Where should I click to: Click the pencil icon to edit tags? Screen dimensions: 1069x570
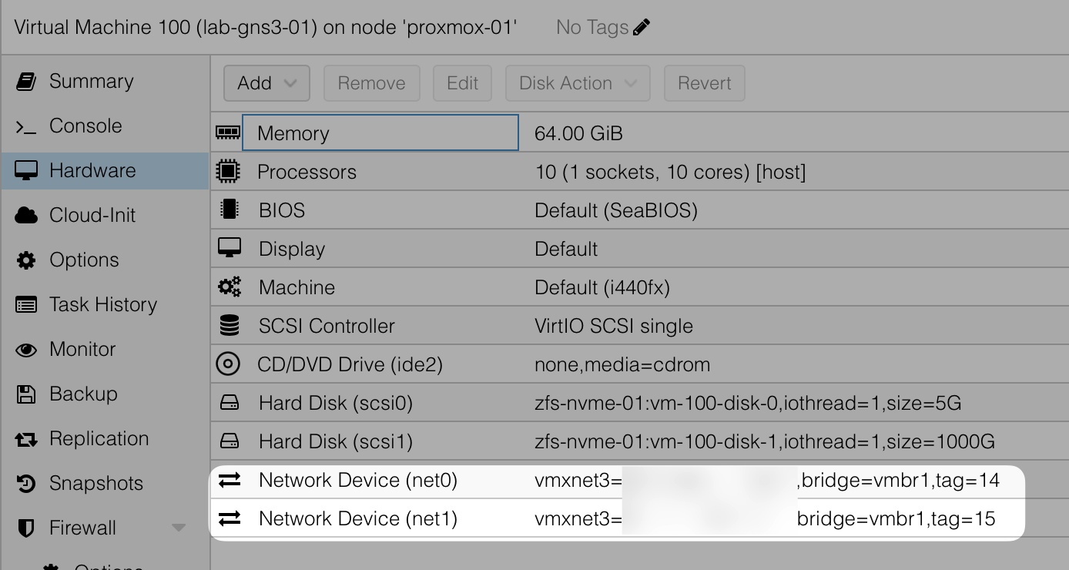(641, 28)
